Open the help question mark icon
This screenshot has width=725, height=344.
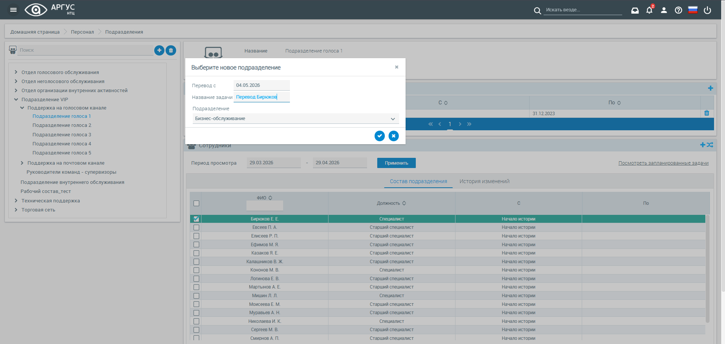point(679,10)
